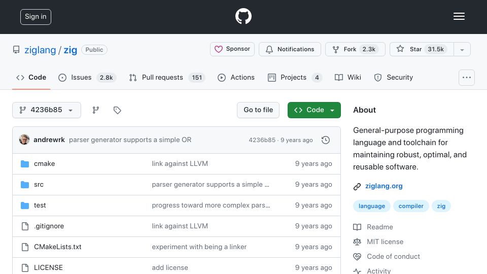The image size is (487, 274).
Task: Open the LICENSE file
Action: point(48,267)
